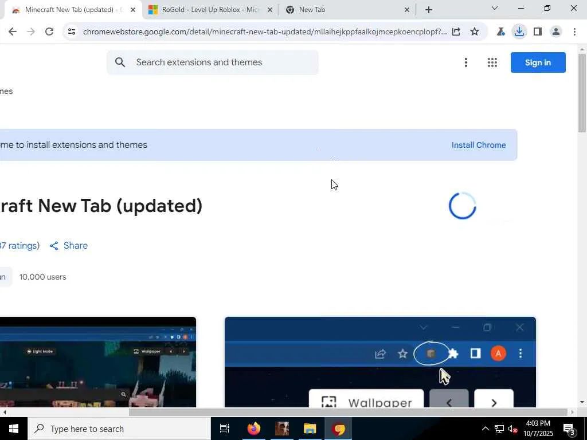Screen dimensions: 587x440
Task: Toggle the browser side panel
Action: [538, 32]
